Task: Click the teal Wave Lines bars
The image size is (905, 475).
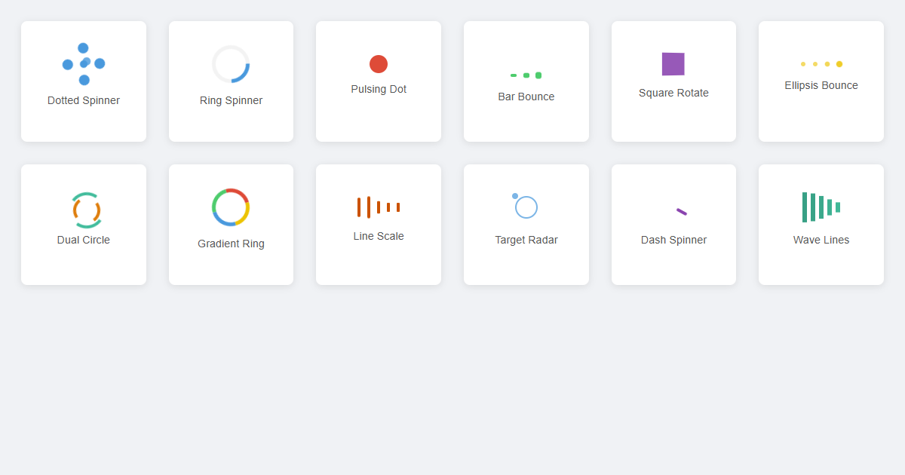Action: click(821, 205)
